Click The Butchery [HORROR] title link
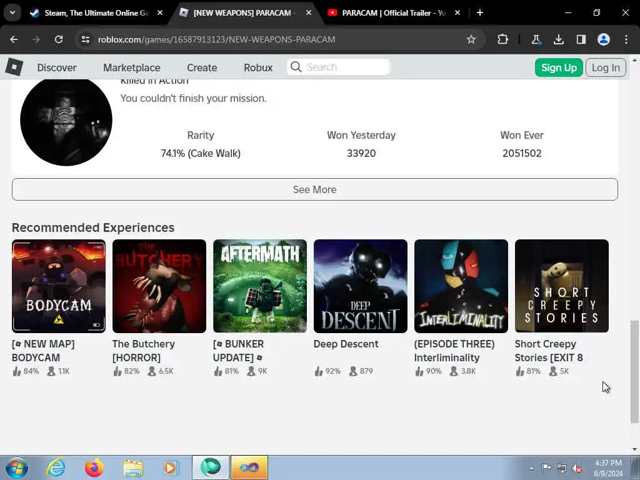 (144, 351)
